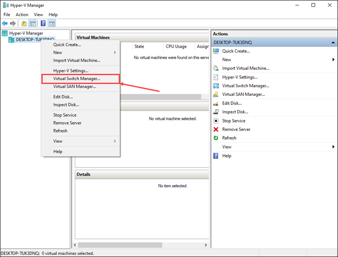Click the DESKTOP-TUK3DNQ server icon in tree
338x257 pixels.
11,40
